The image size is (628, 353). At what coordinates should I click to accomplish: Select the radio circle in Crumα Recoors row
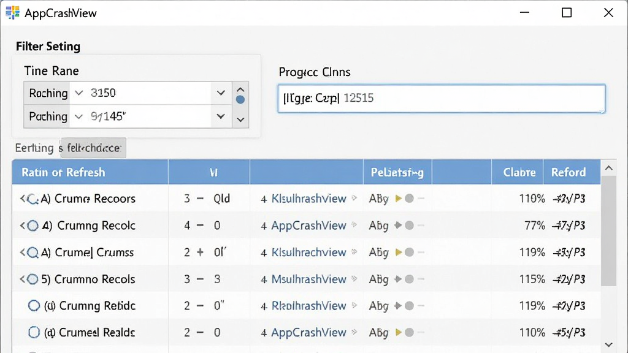click(x=33, y=199)
